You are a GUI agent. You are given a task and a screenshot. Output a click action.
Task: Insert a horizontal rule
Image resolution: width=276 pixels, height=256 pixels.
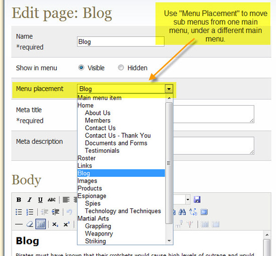(19, 224)
